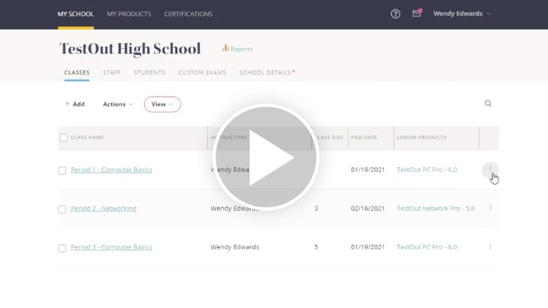This screenshot has height=308, width=548.
Task: Click the TestOut High School title
Action: point(130,49)
